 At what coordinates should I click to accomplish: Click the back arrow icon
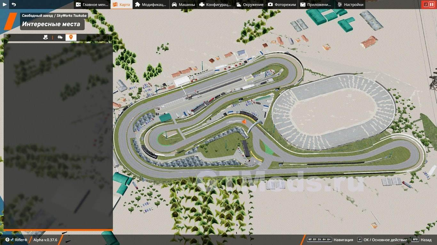point(14,4)
